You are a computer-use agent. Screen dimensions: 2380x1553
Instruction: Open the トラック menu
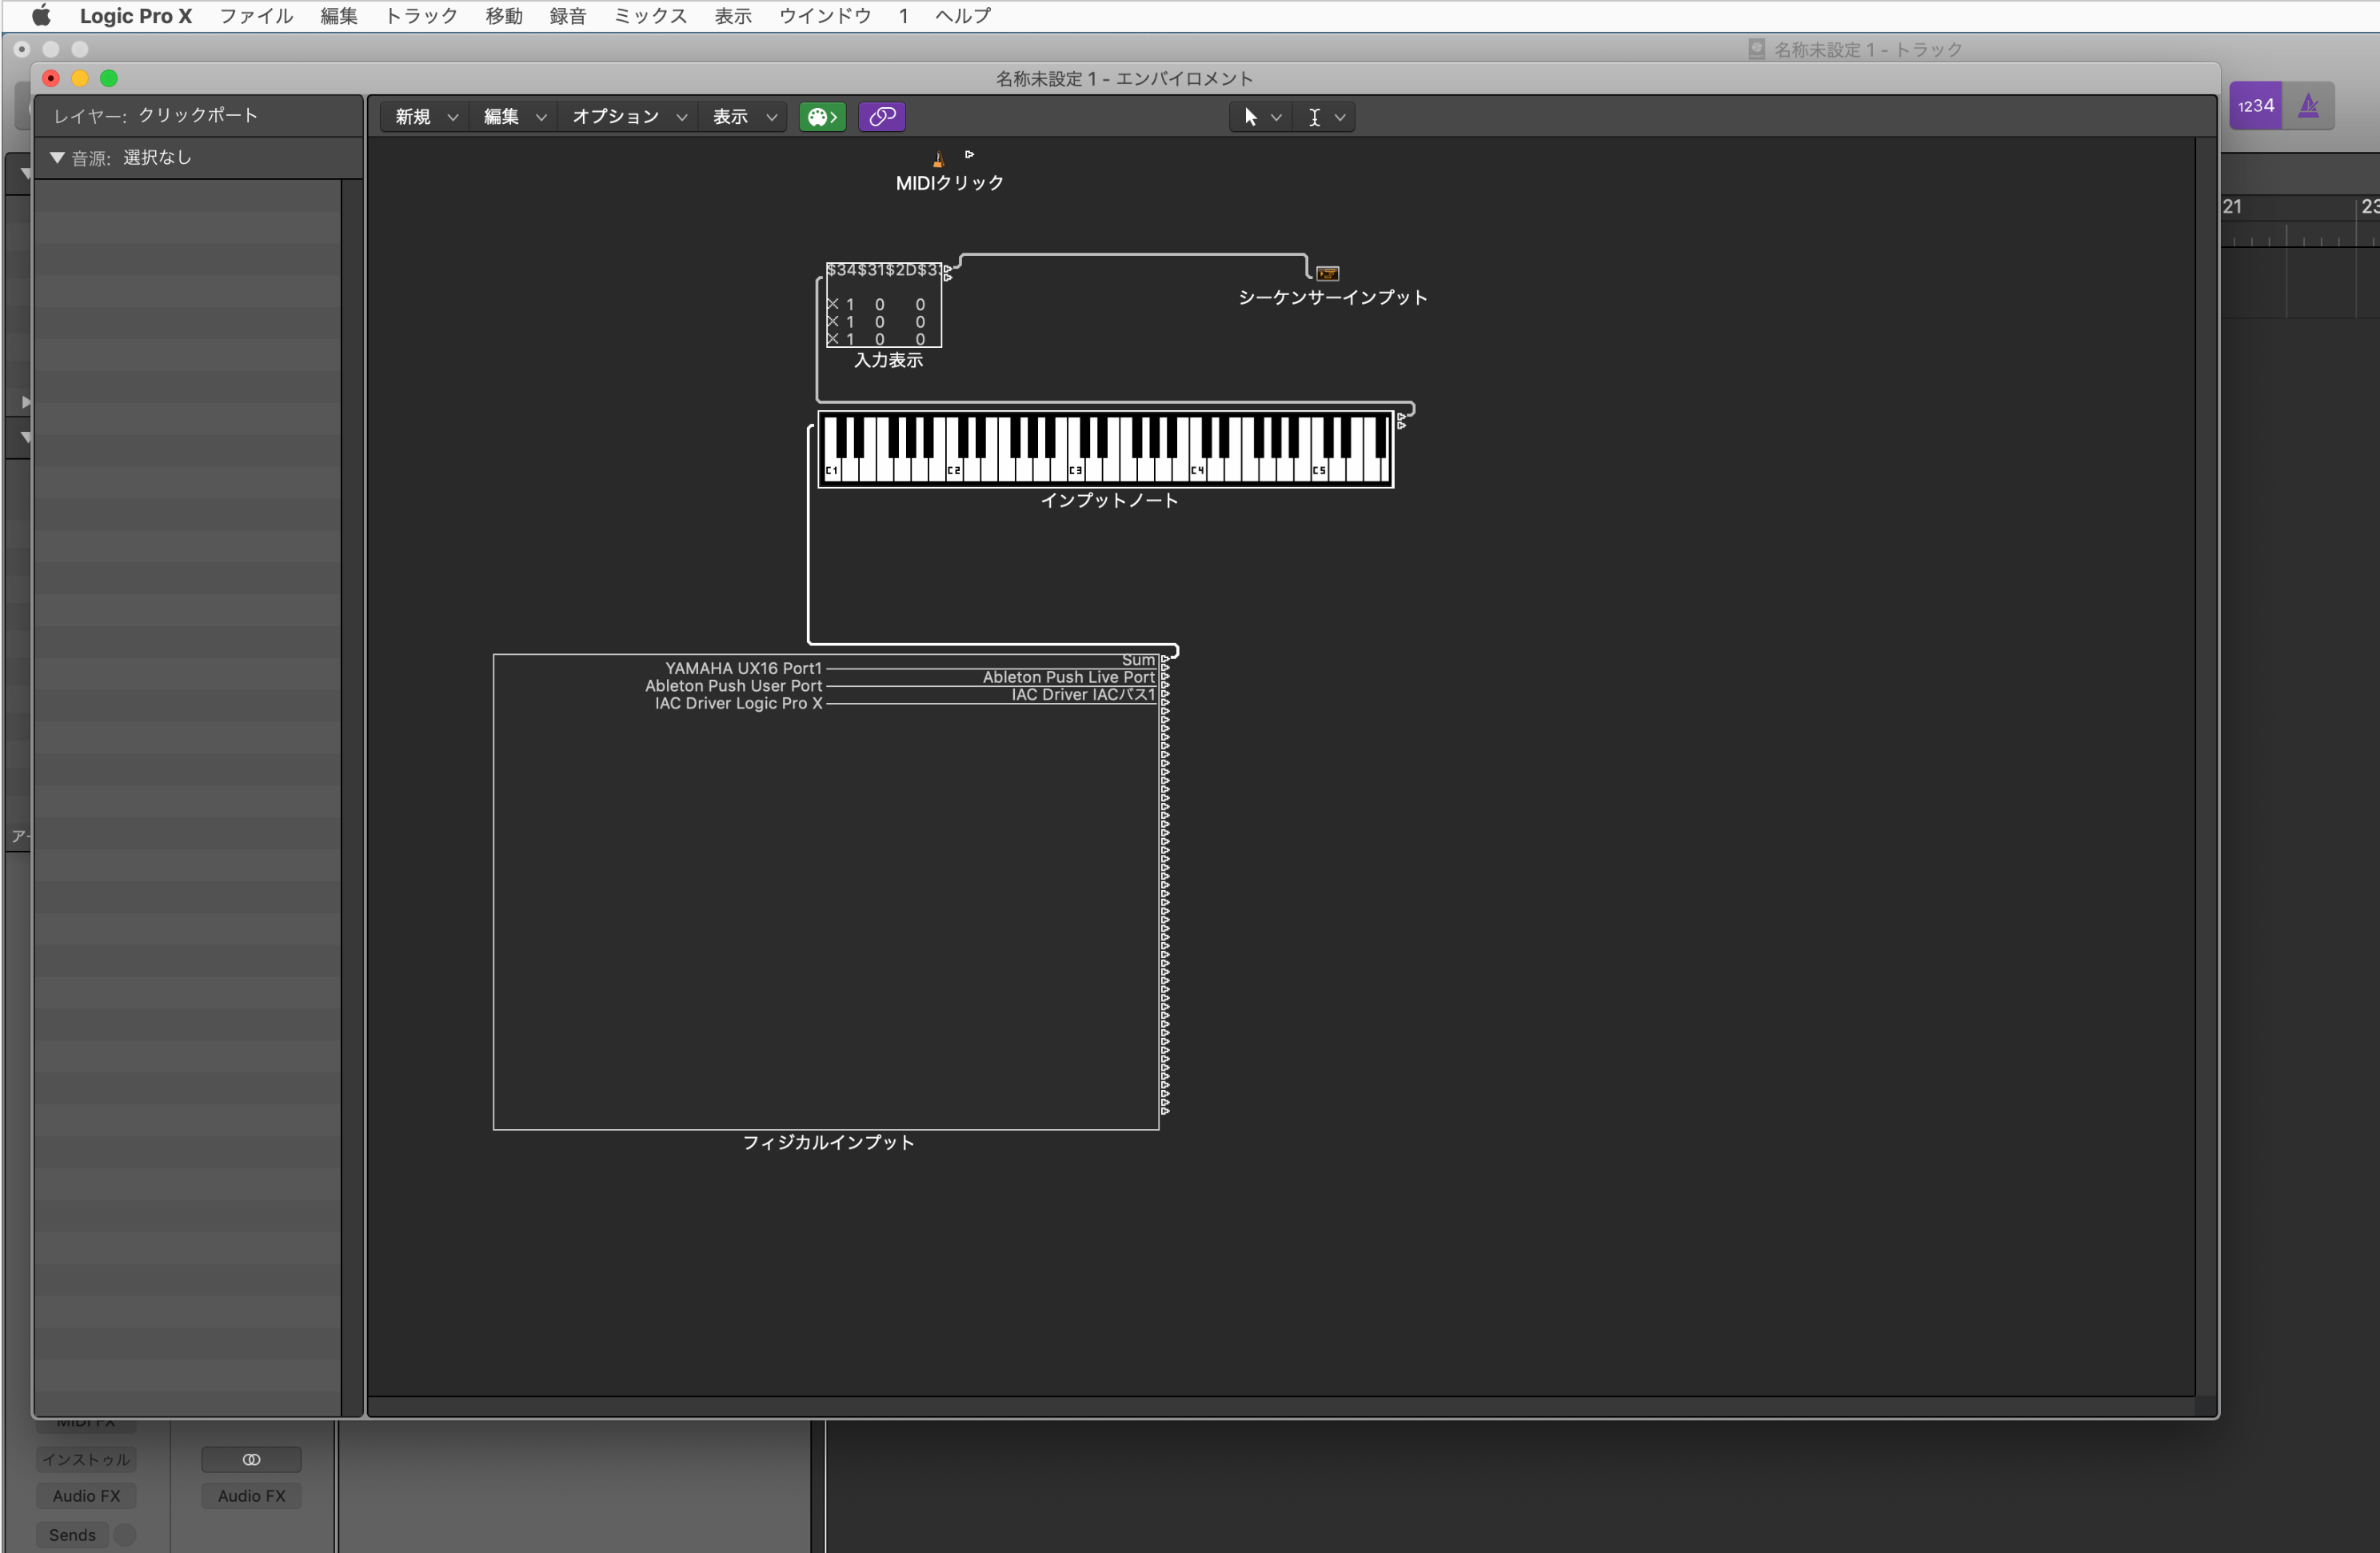pyautogui.click(x=421, y=16)
